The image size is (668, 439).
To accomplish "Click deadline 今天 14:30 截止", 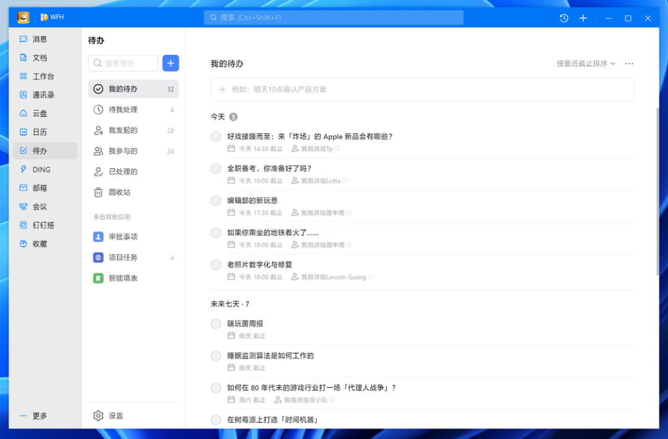I will (255, 148).
